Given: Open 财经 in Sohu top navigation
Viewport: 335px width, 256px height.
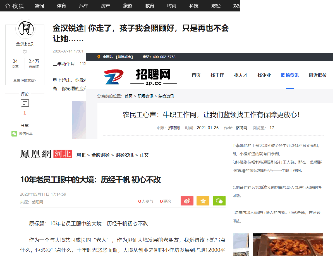Looking at the screenshot, I should (x=216, y=6).
